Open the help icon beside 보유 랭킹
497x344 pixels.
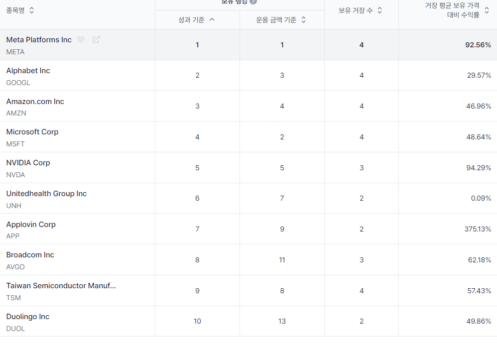pyautogui.click(x=253, y=2)
